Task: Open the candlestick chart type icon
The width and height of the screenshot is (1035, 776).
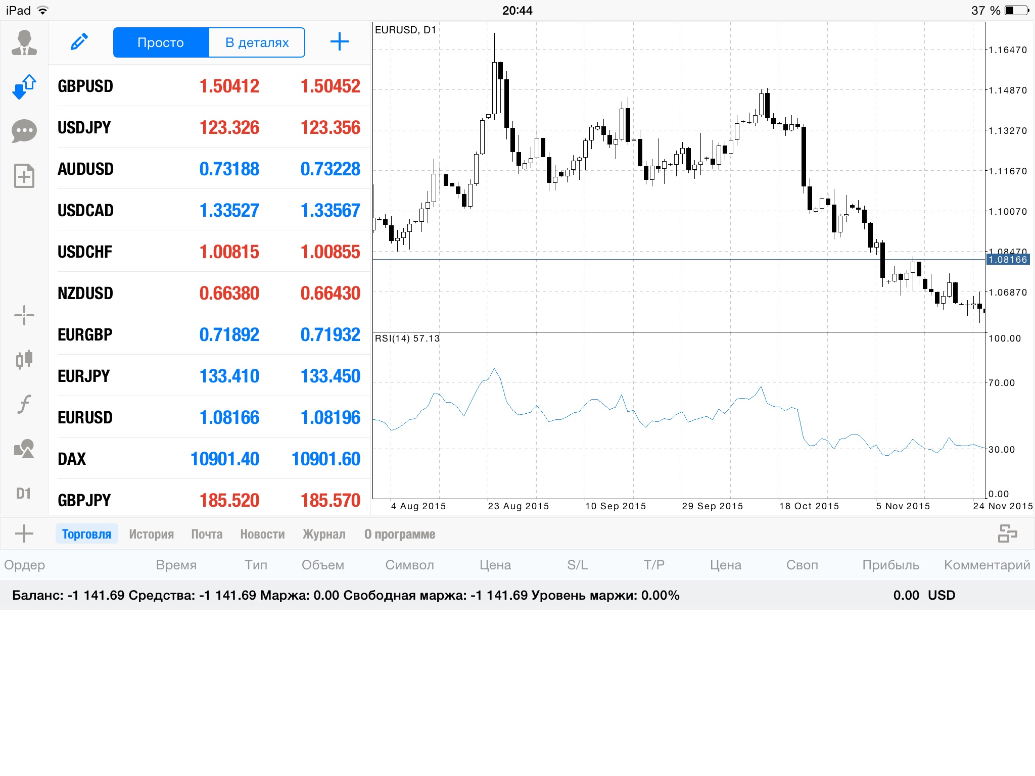Action: (24, 359)
